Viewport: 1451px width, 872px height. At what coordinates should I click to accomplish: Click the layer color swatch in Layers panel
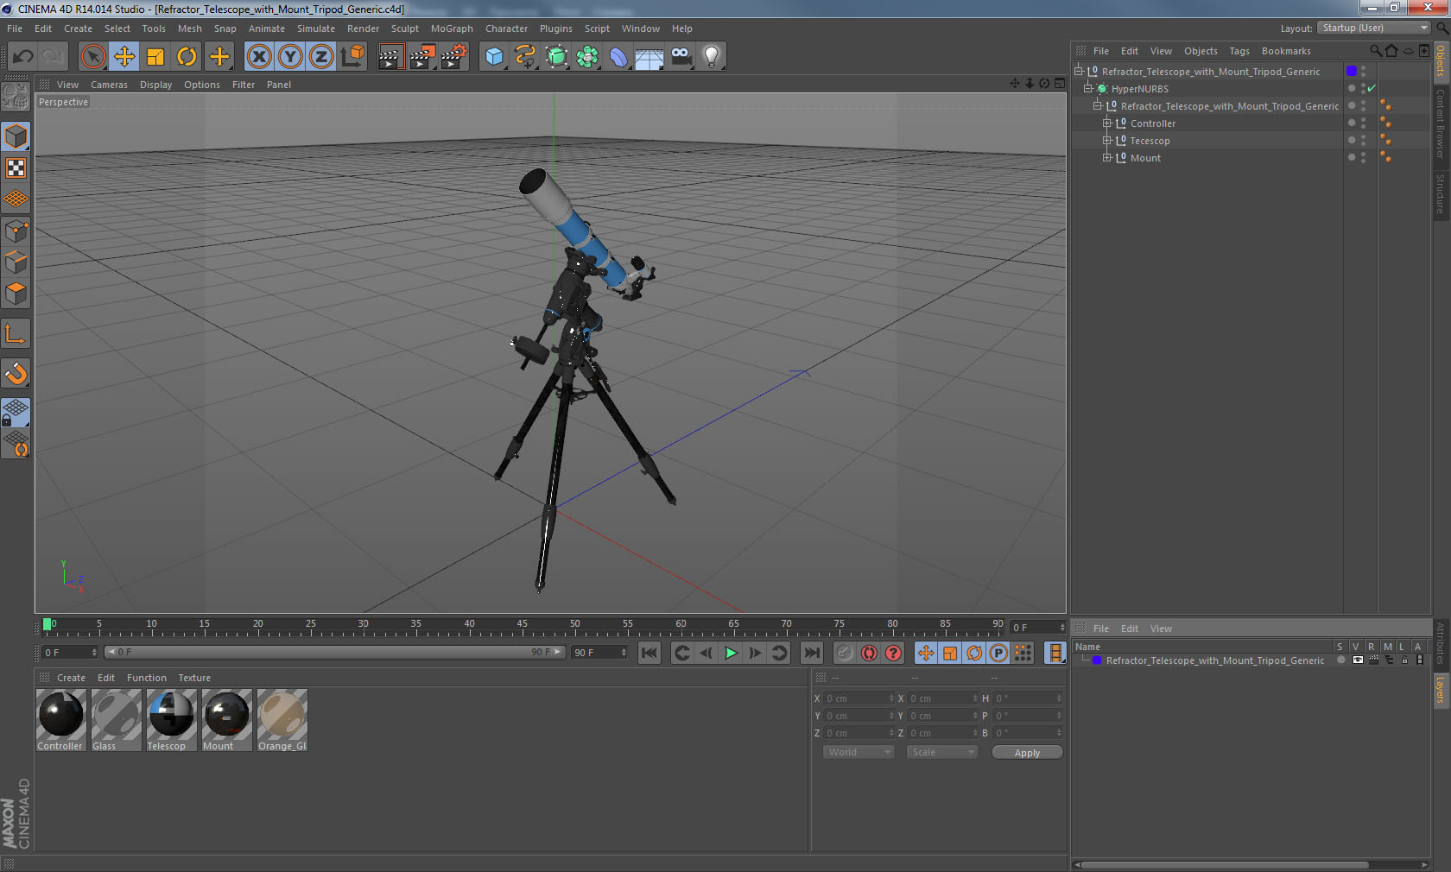pyautogui.click(x=1097, y=660)
